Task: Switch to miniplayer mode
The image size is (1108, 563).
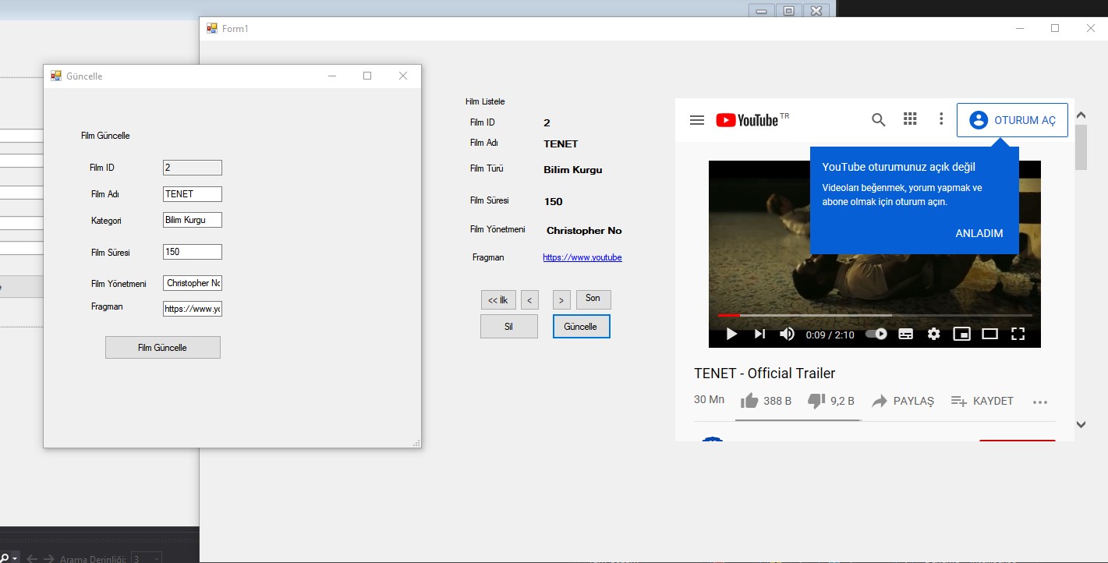Action: [962, 334]
